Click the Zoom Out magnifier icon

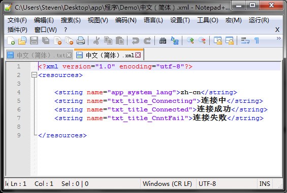[x=202, y=41]
